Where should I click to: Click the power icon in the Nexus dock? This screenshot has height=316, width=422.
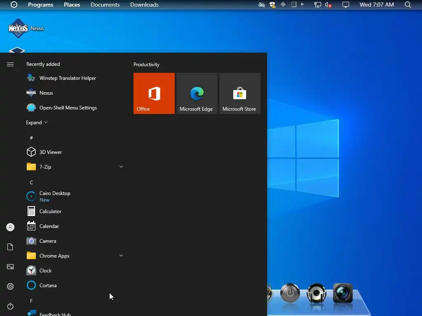(x=290, y=293)
